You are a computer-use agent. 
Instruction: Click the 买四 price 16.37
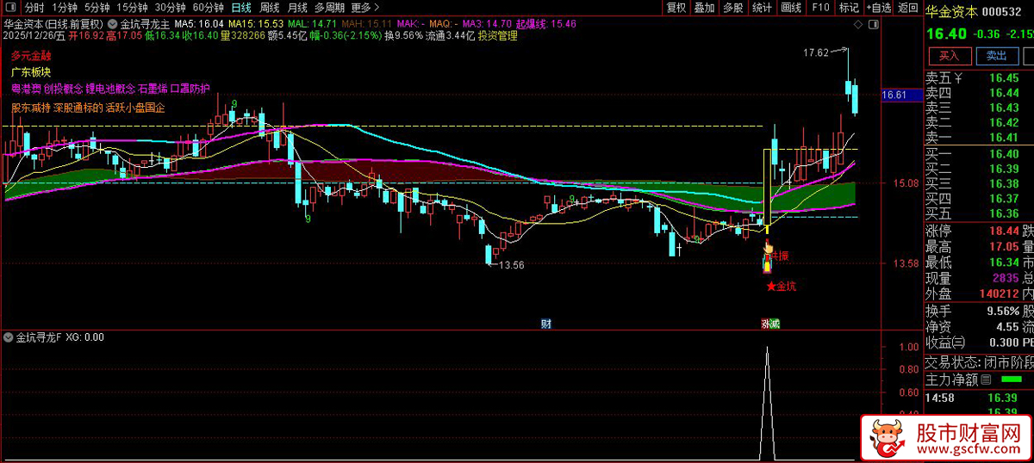coord(1005,199)
